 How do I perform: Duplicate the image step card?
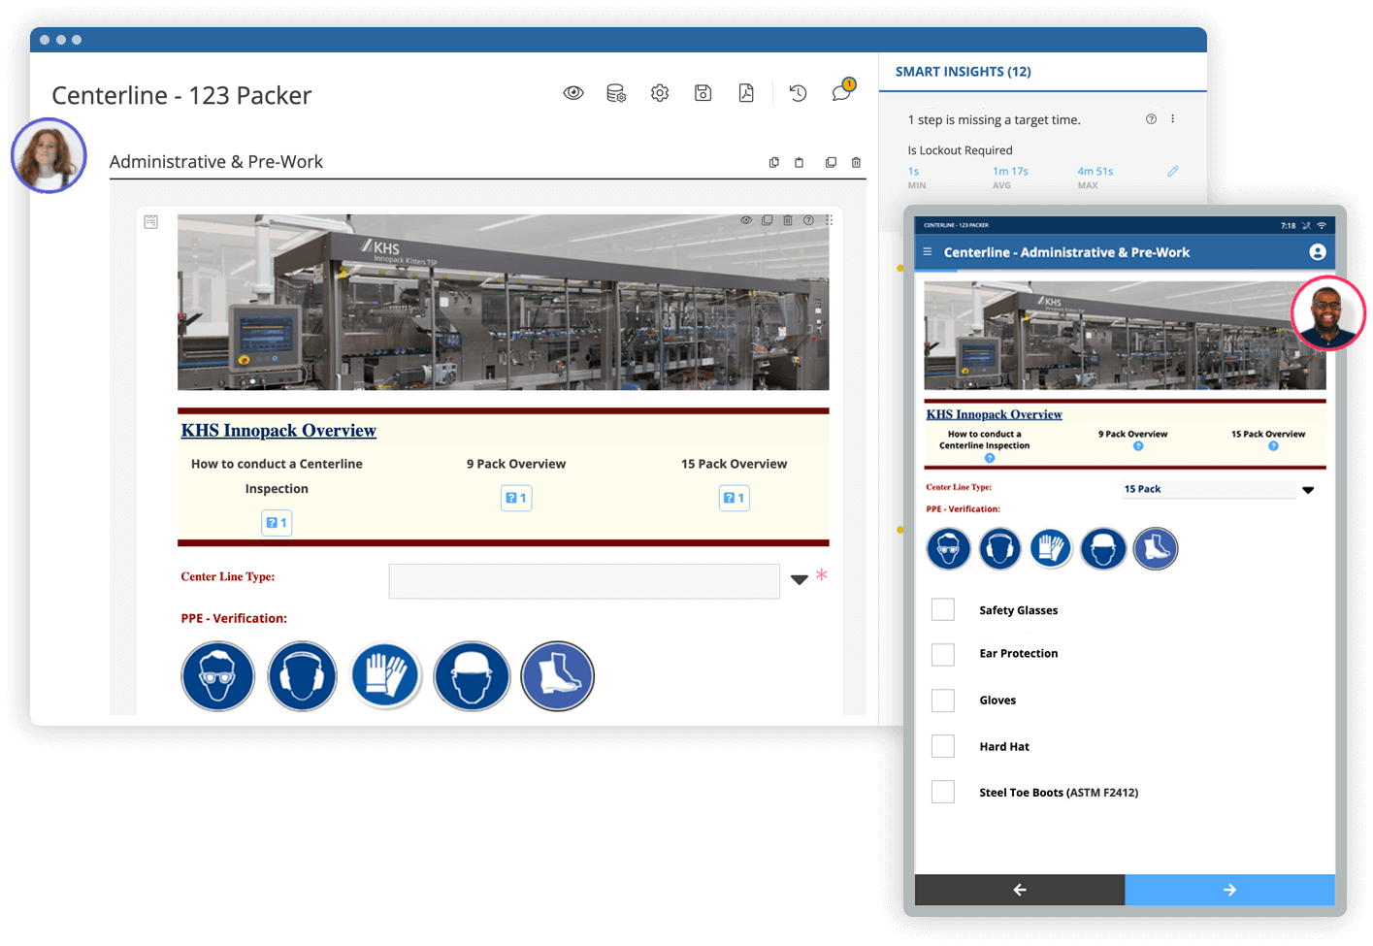pos(768,220)
